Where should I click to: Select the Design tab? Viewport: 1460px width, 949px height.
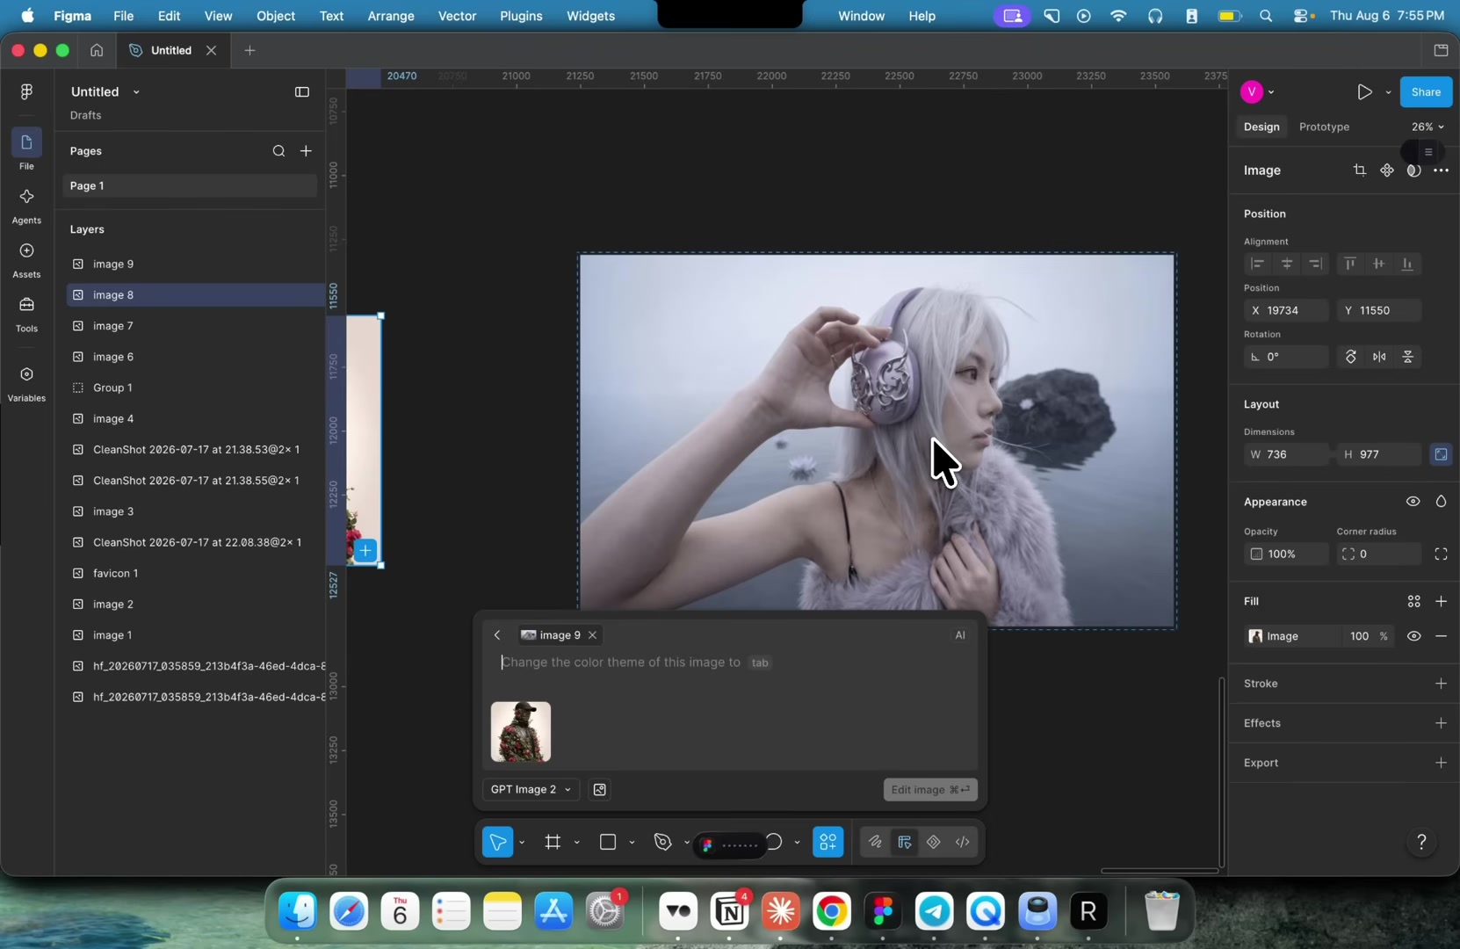1261,127
